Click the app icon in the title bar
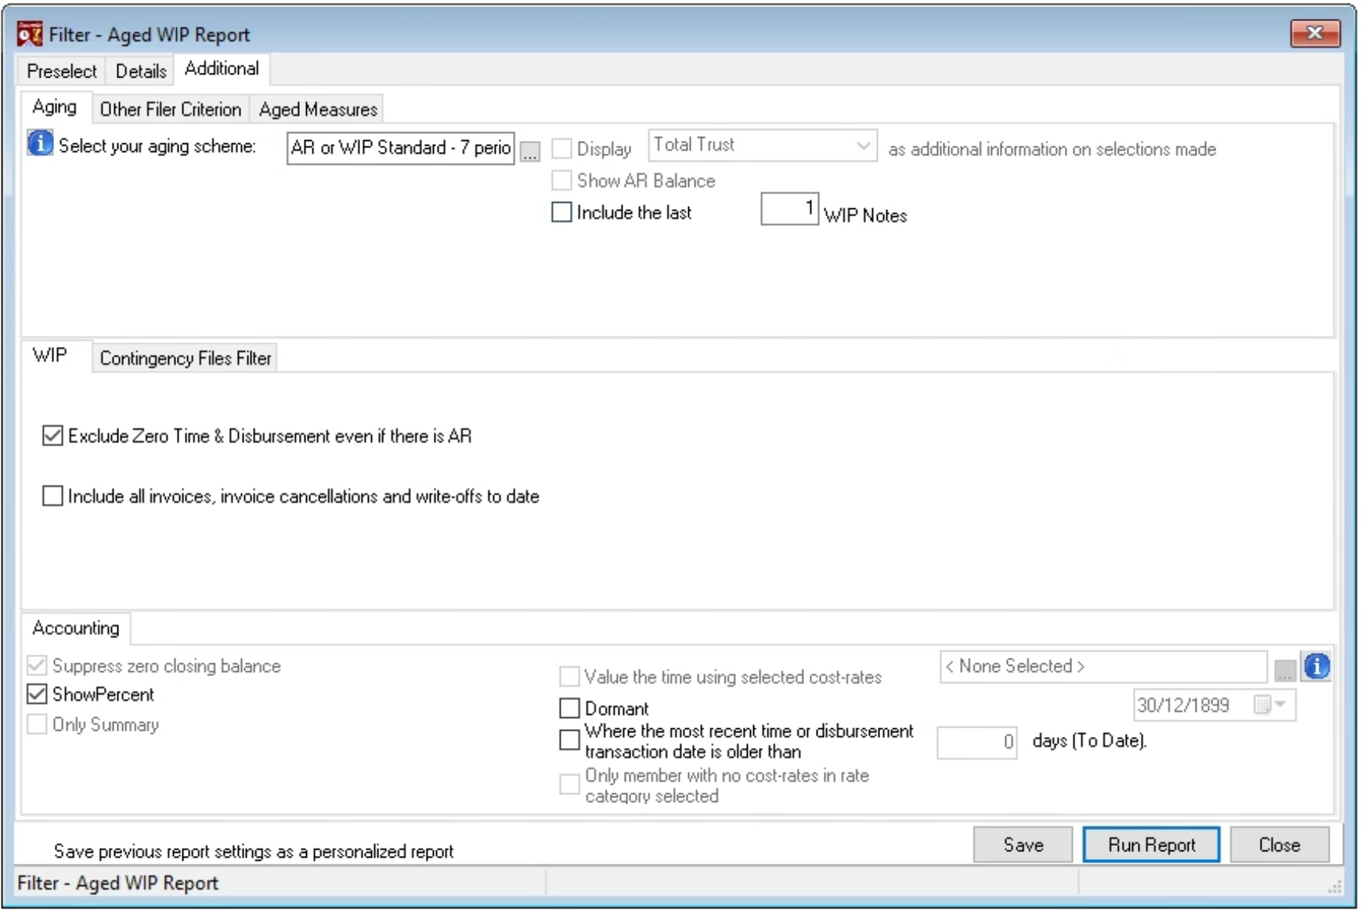The height and width of the screenshot is (910, 1364). (x=30, y=34)
